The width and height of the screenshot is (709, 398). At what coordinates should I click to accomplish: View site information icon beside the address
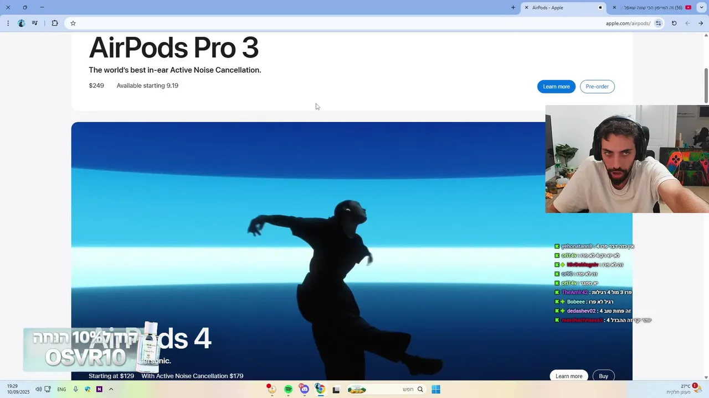pyautogui.click(x=658, y=23)
